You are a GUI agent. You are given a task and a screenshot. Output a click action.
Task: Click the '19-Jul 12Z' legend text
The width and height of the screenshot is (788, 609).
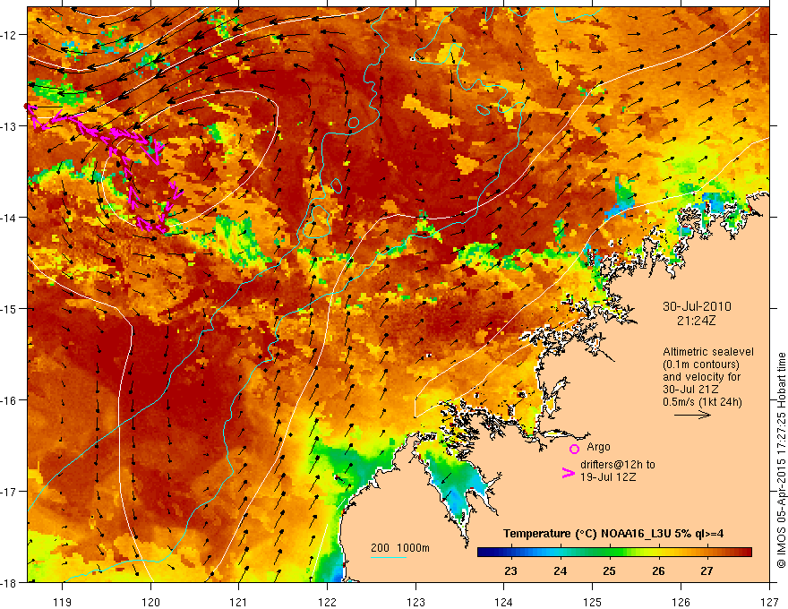(608, 476)
